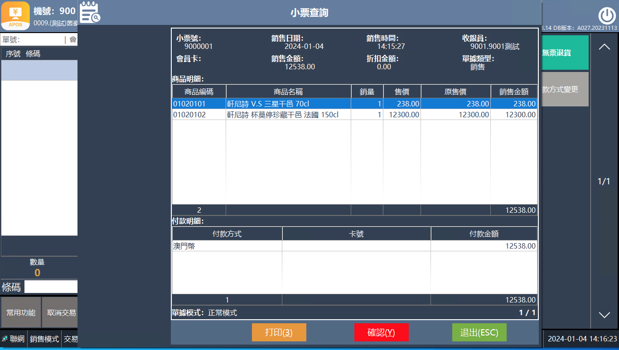
Task: Click the 商品名稱 column header
Action: [x=288, y=91]
